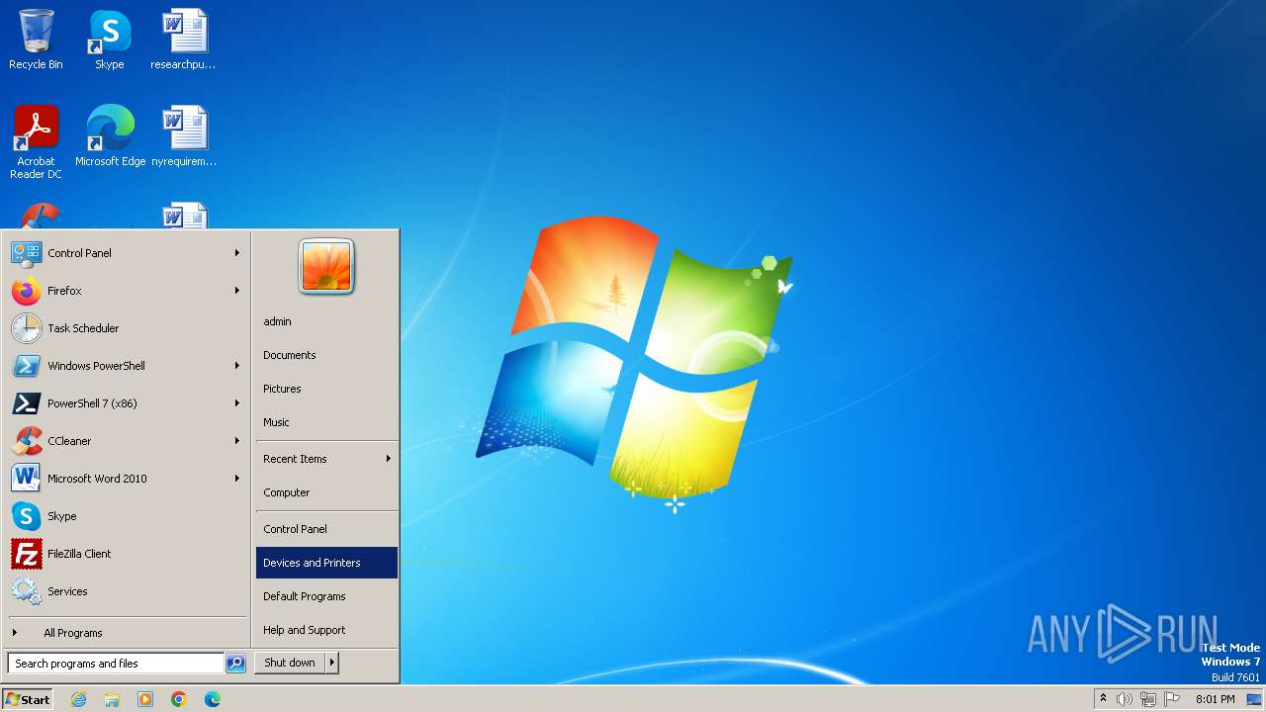The width and height of the screenshot is (1266, 712).
Task: Open Devices and Printers
Action: pyautogui.click(x=326, y=563)
